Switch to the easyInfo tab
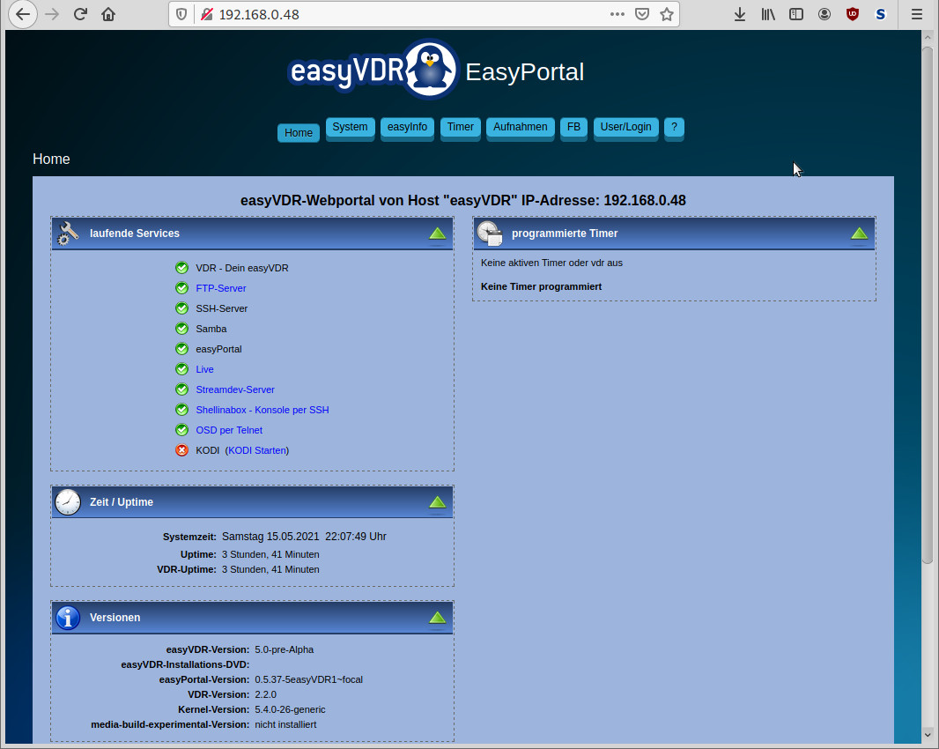Screen dimensions: 939x749 [x=407, y=128]
